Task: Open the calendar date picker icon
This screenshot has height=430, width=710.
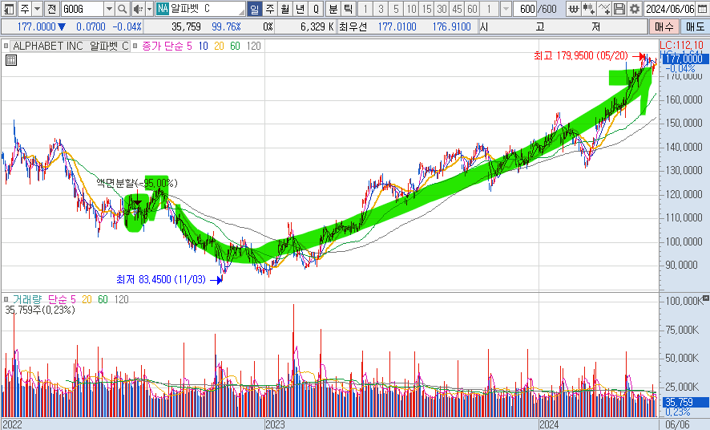Action: pyautogui.click(x=702, y=9)
